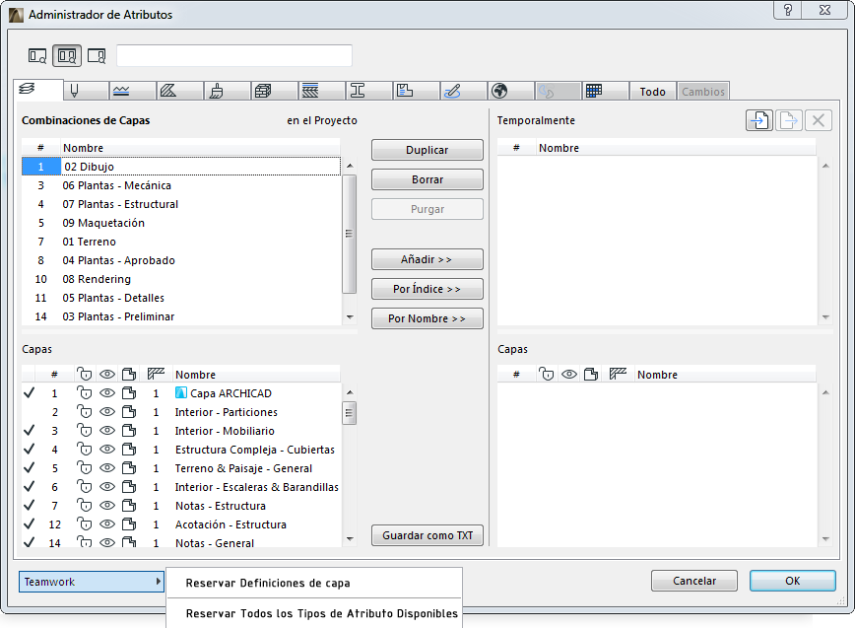Image resolution: width=855 pixels, height=628 pixels.
Task: Toggle visibility eye of Interior - Escaleras & Barandillas
Action: (x=107, y=487)
